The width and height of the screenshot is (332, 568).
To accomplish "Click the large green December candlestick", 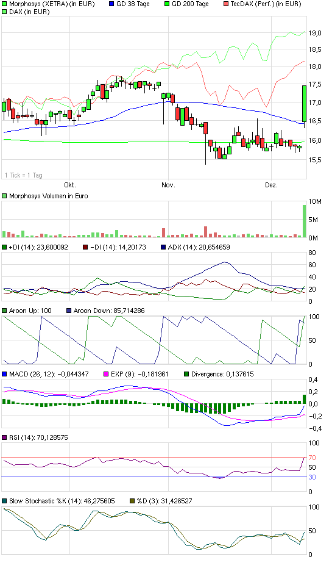I will [304, 104].
